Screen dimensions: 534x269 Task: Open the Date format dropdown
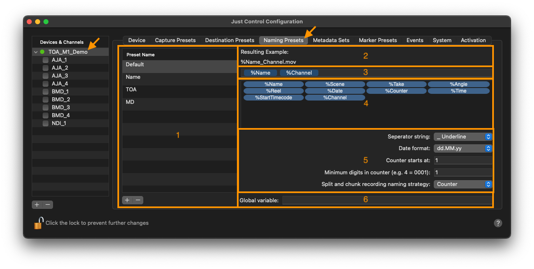click(x=463, y=148)
